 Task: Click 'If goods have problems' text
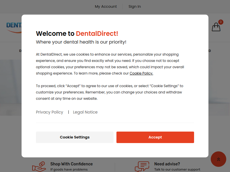(69, 169)
